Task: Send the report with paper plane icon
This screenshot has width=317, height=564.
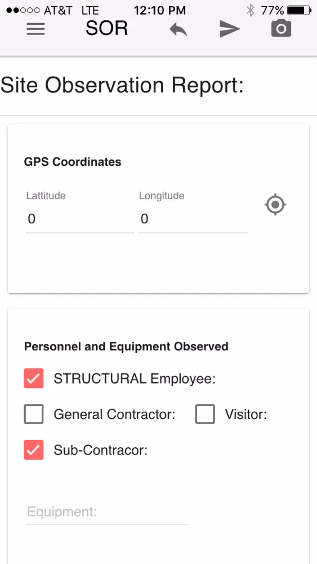Action: (230, 29)
